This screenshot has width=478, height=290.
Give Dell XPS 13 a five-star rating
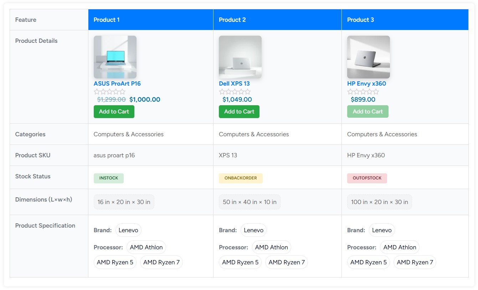point(247,92)
